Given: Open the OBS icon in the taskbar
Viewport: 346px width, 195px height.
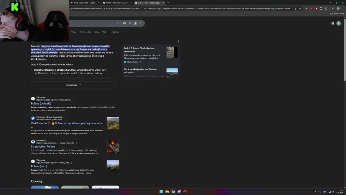Looking at the screenshot, I should [185, 192].
